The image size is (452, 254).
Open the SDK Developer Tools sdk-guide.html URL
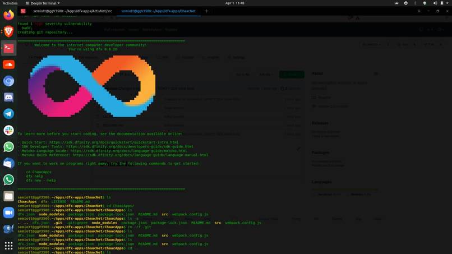coord(130,146)
